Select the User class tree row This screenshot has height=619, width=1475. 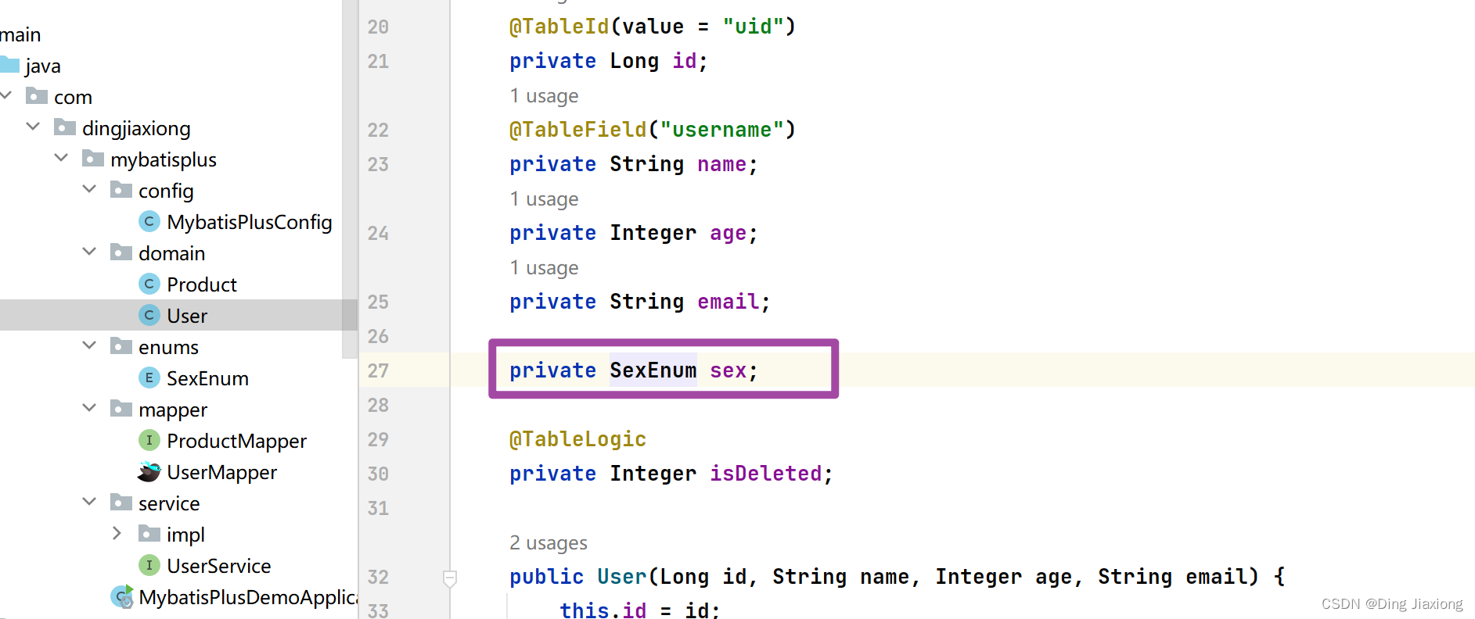point(178,315)
